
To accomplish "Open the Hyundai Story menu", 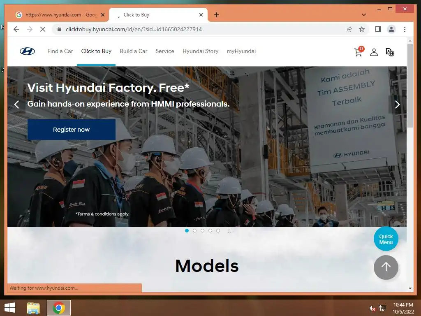I will [x=200, y=51].
